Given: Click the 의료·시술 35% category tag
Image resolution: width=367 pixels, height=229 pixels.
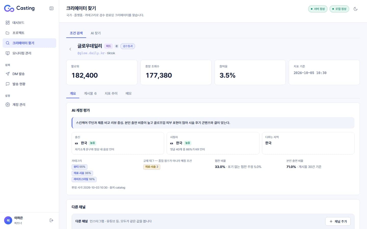Looking at the screenshot, I should pos(82,173).
